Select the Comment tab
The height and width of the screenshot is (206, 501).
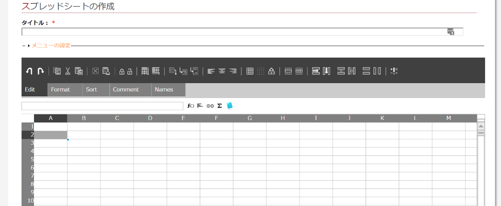pos(126,90)
